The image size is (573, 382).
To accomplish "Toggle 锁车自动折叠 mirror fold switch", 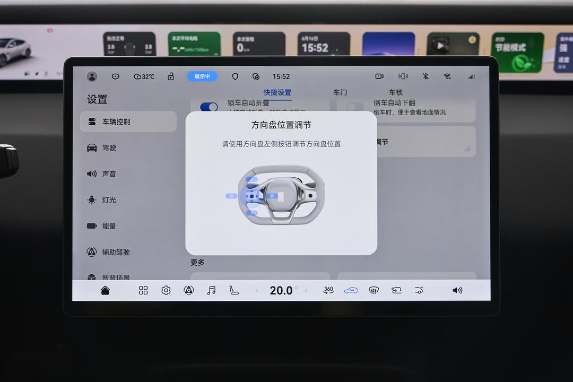I will click(x=209, y=107).
